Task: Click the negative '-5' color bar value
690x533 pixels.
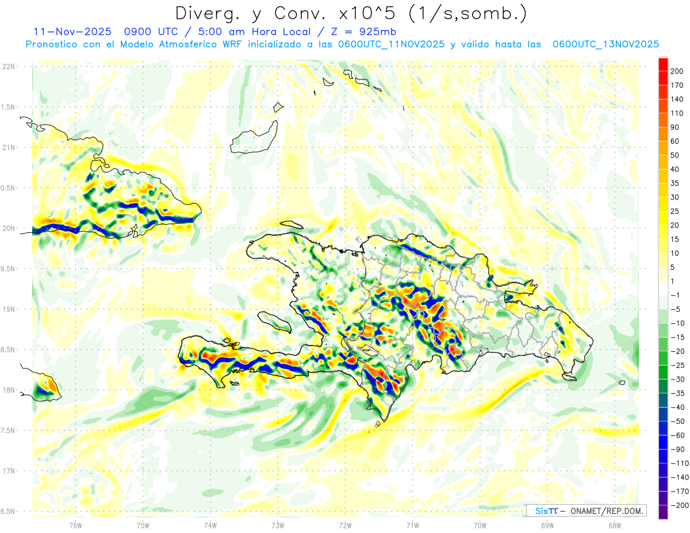Action: click(675, 309)
